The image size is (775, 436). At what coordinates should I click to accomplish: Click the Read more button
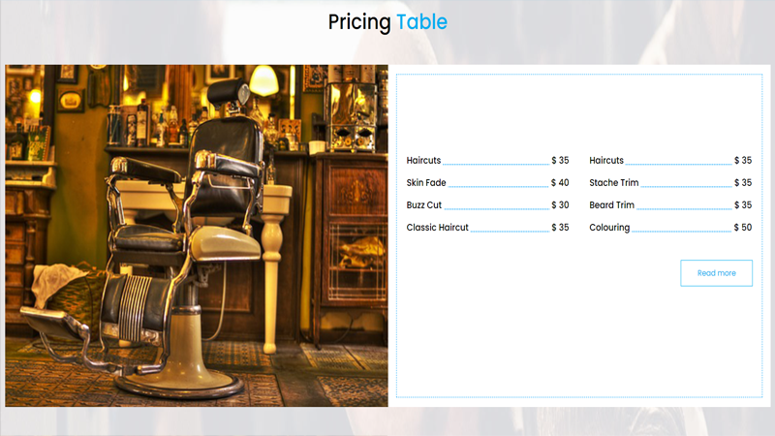click(716, 273)
